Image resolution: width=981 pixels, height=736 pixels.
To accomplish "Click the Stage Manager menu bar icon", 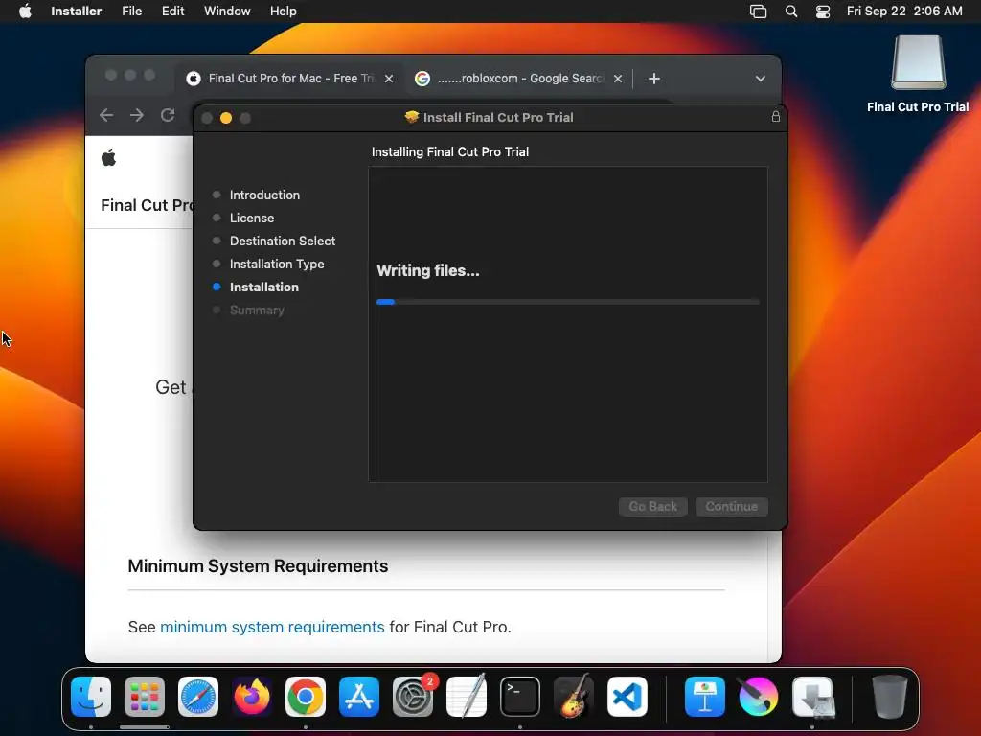I will pyautogui.click(x=759, y=11).
